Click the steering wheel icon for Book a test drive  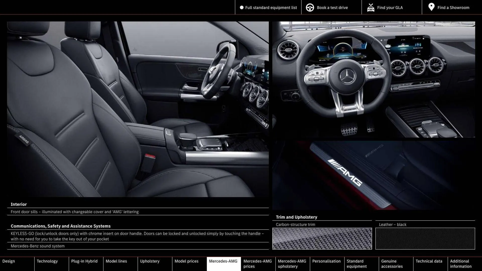coord(310,7)
